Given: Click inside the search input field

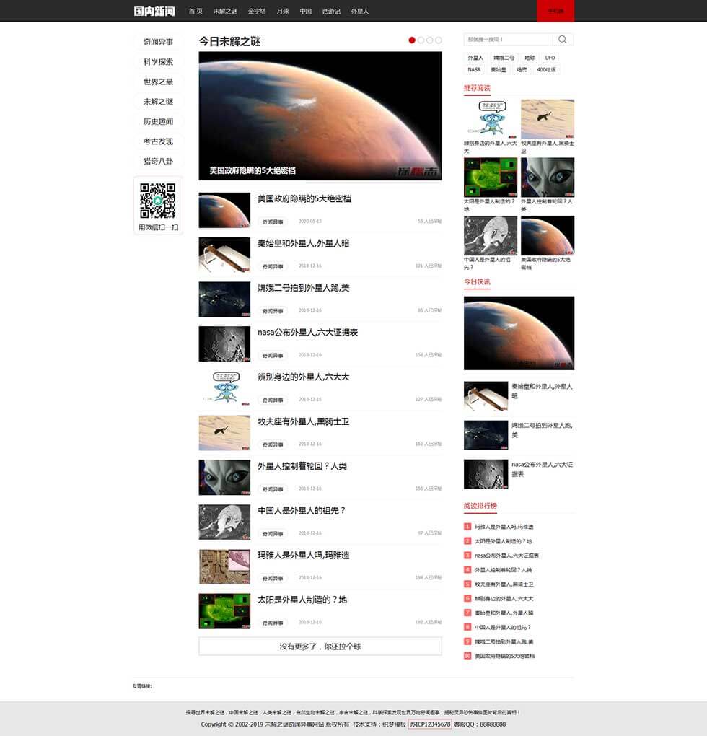Looking at the screenshot, I should point(508,40).
